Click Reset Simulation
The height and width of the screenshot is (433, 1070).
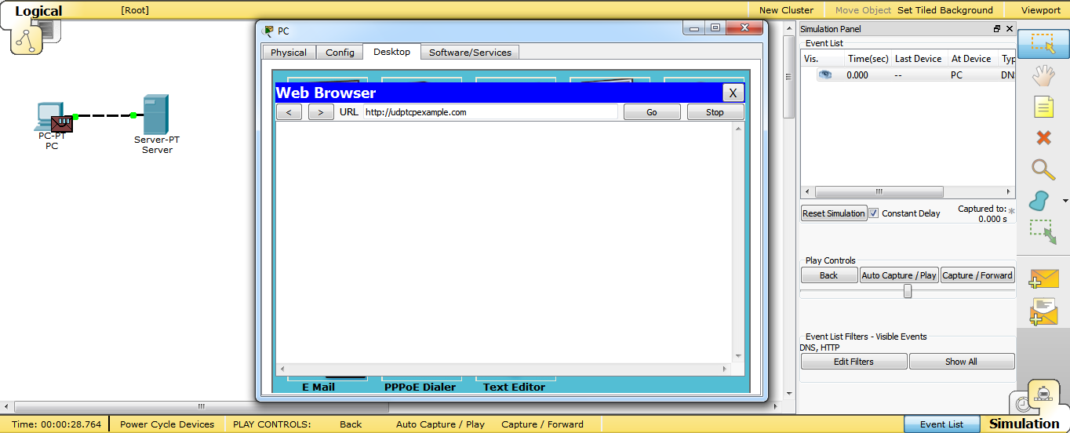834,213
